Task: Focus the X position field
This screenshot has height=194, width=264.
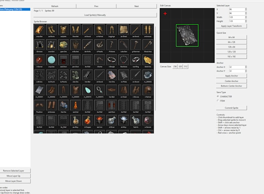Action: click(237, 9)
